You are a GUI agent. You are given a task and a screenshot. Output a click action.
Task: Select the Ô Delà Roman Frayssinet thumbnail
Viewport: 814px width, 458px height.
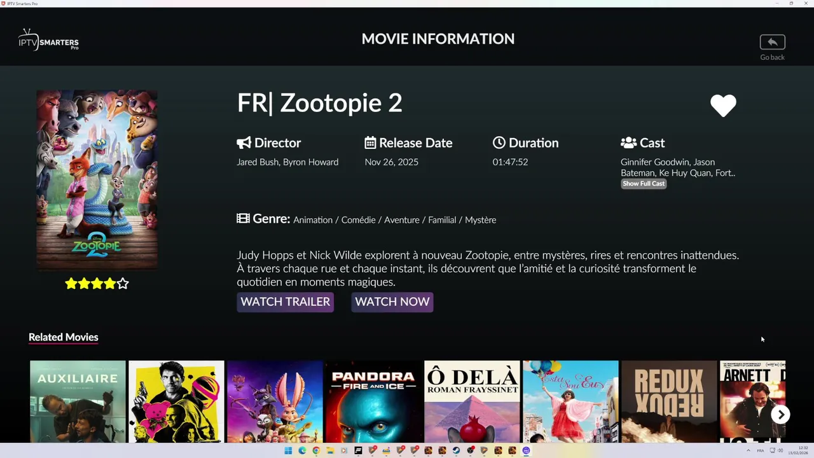pos(472,401)
